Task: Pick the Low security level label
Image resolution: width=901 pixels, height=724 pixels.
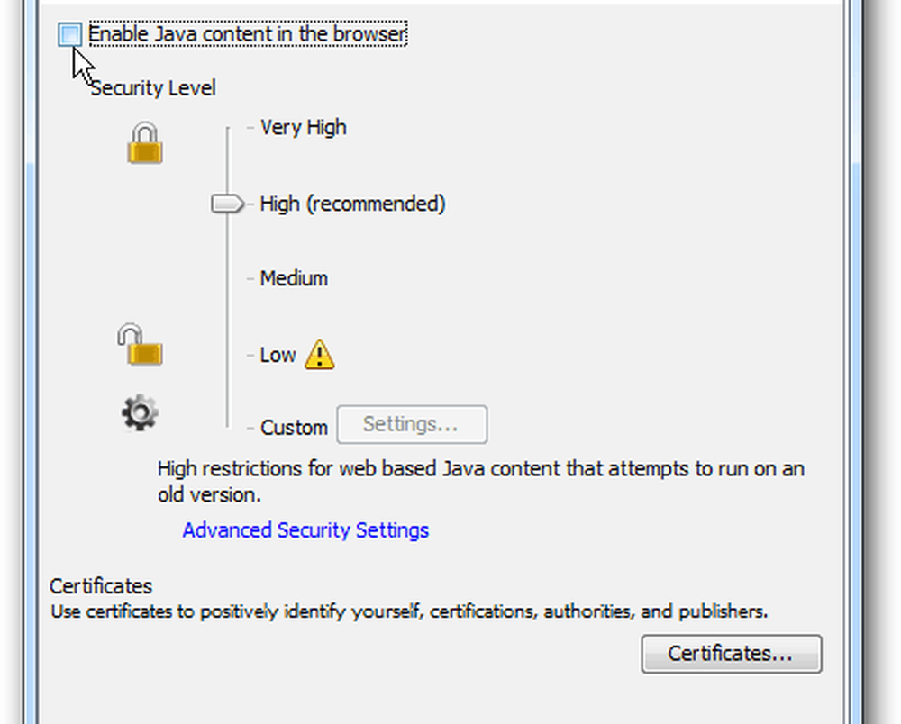Action: point(278,355)
